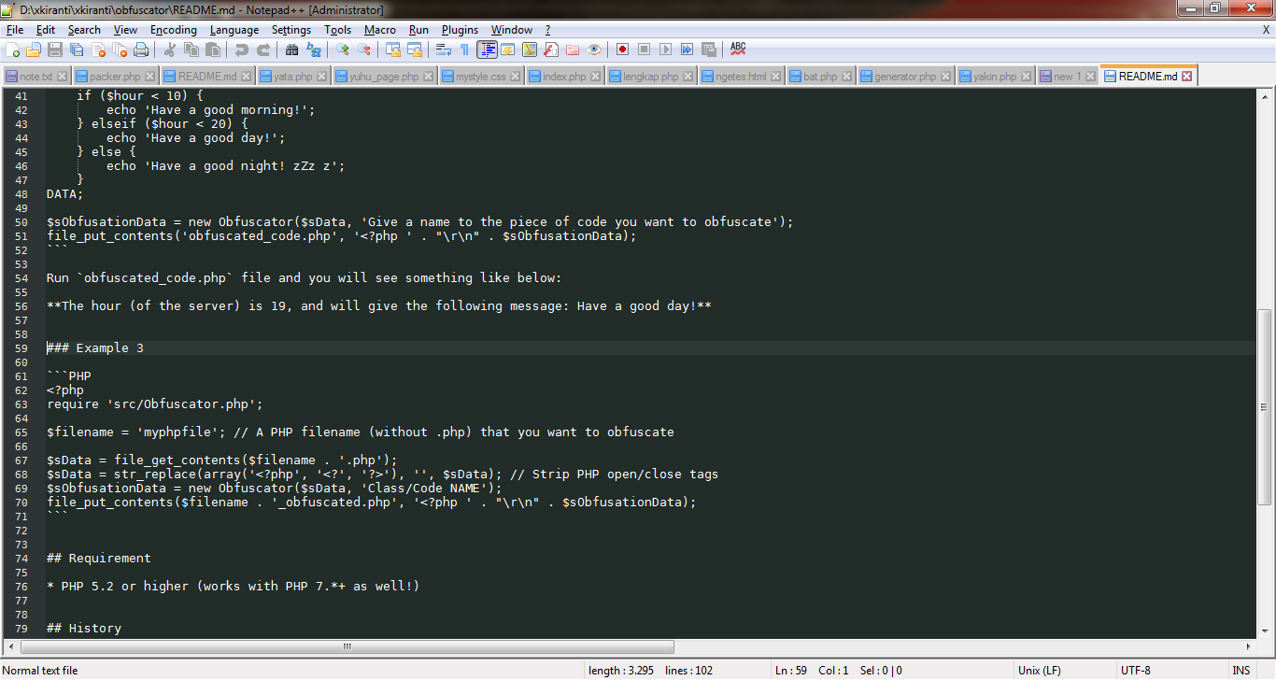Image resolution: width=1276 pixels, height=680 pixels.
Task: Toggle synchronize vertical scrolling
Action: click(x=393, y=50)
